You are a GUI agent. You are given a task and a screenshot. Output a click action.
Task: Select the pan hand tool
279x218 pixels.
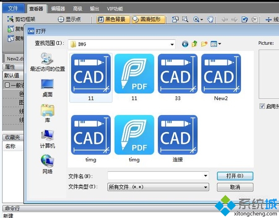210,19
